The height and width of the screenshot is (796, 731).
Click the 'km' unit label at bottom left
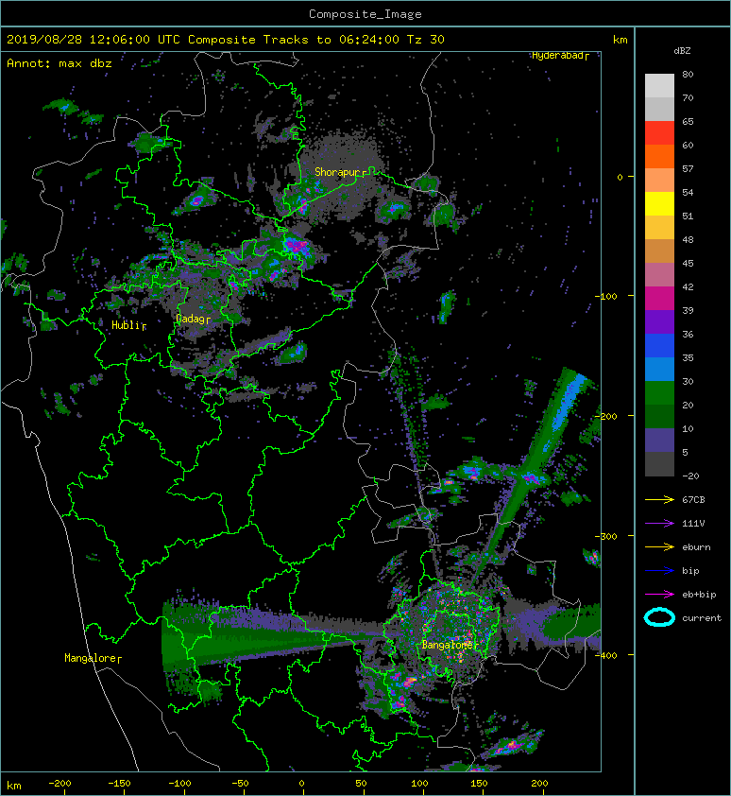14,786
